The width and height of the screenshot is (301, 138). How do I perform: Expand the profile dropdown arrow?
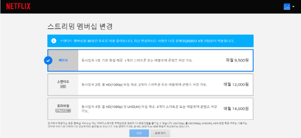click(x=293, y=7)
